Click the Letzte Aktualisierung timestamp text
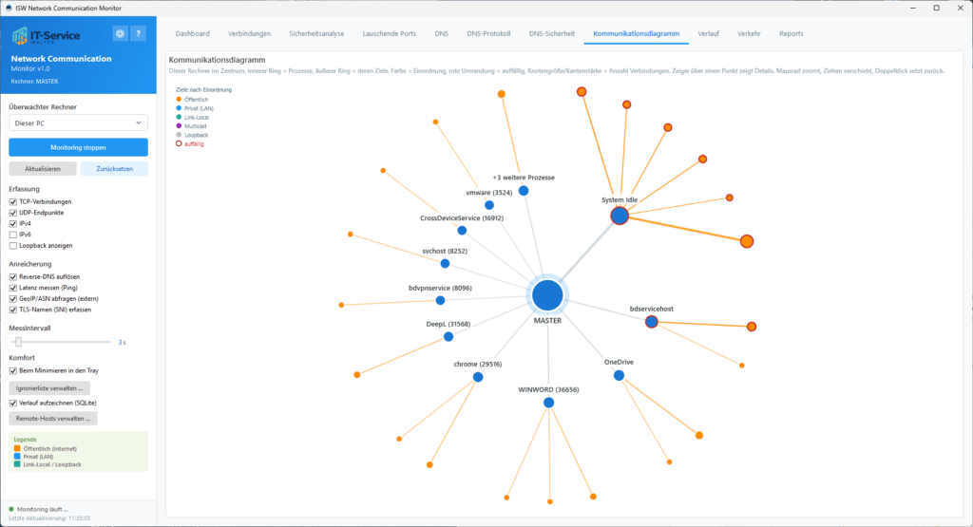This screenshot has width=973, height=527. 49,518
